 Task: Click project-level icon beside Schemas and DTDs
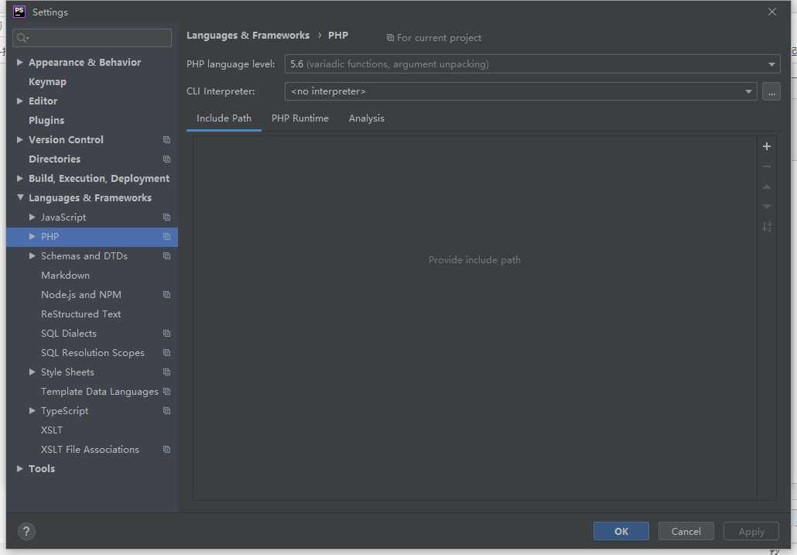pyautogui.click(x=166, y=255)
